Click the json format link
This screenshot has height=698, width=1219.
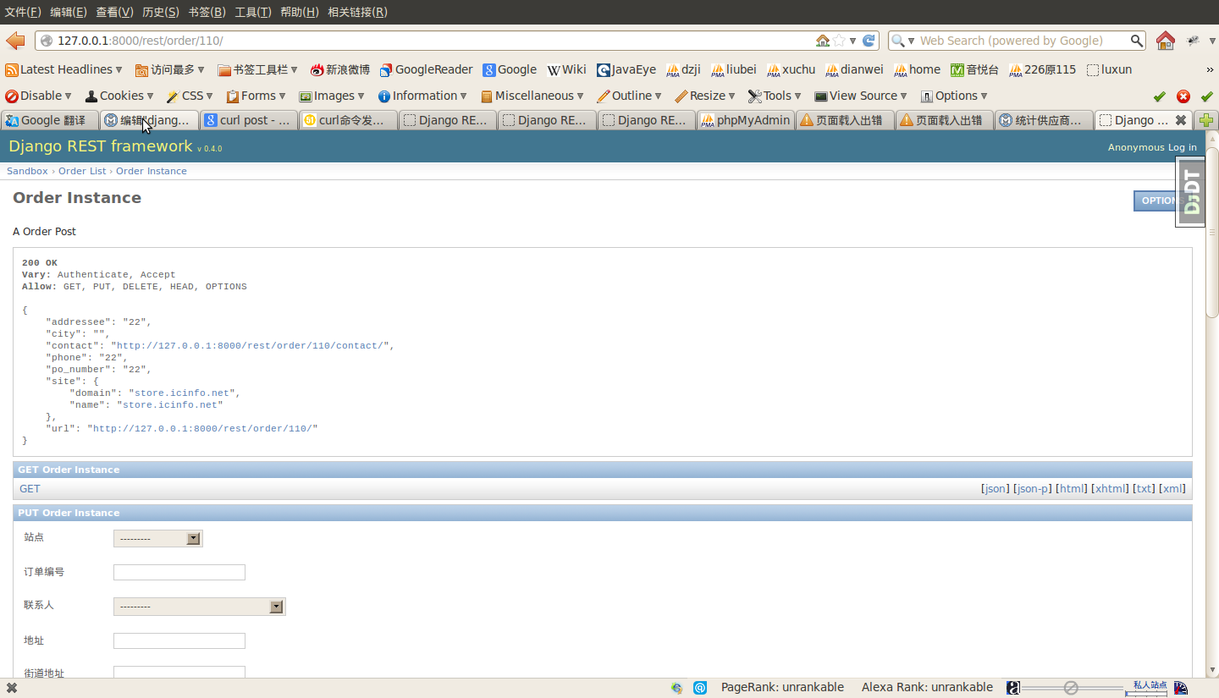pos(995,489)
